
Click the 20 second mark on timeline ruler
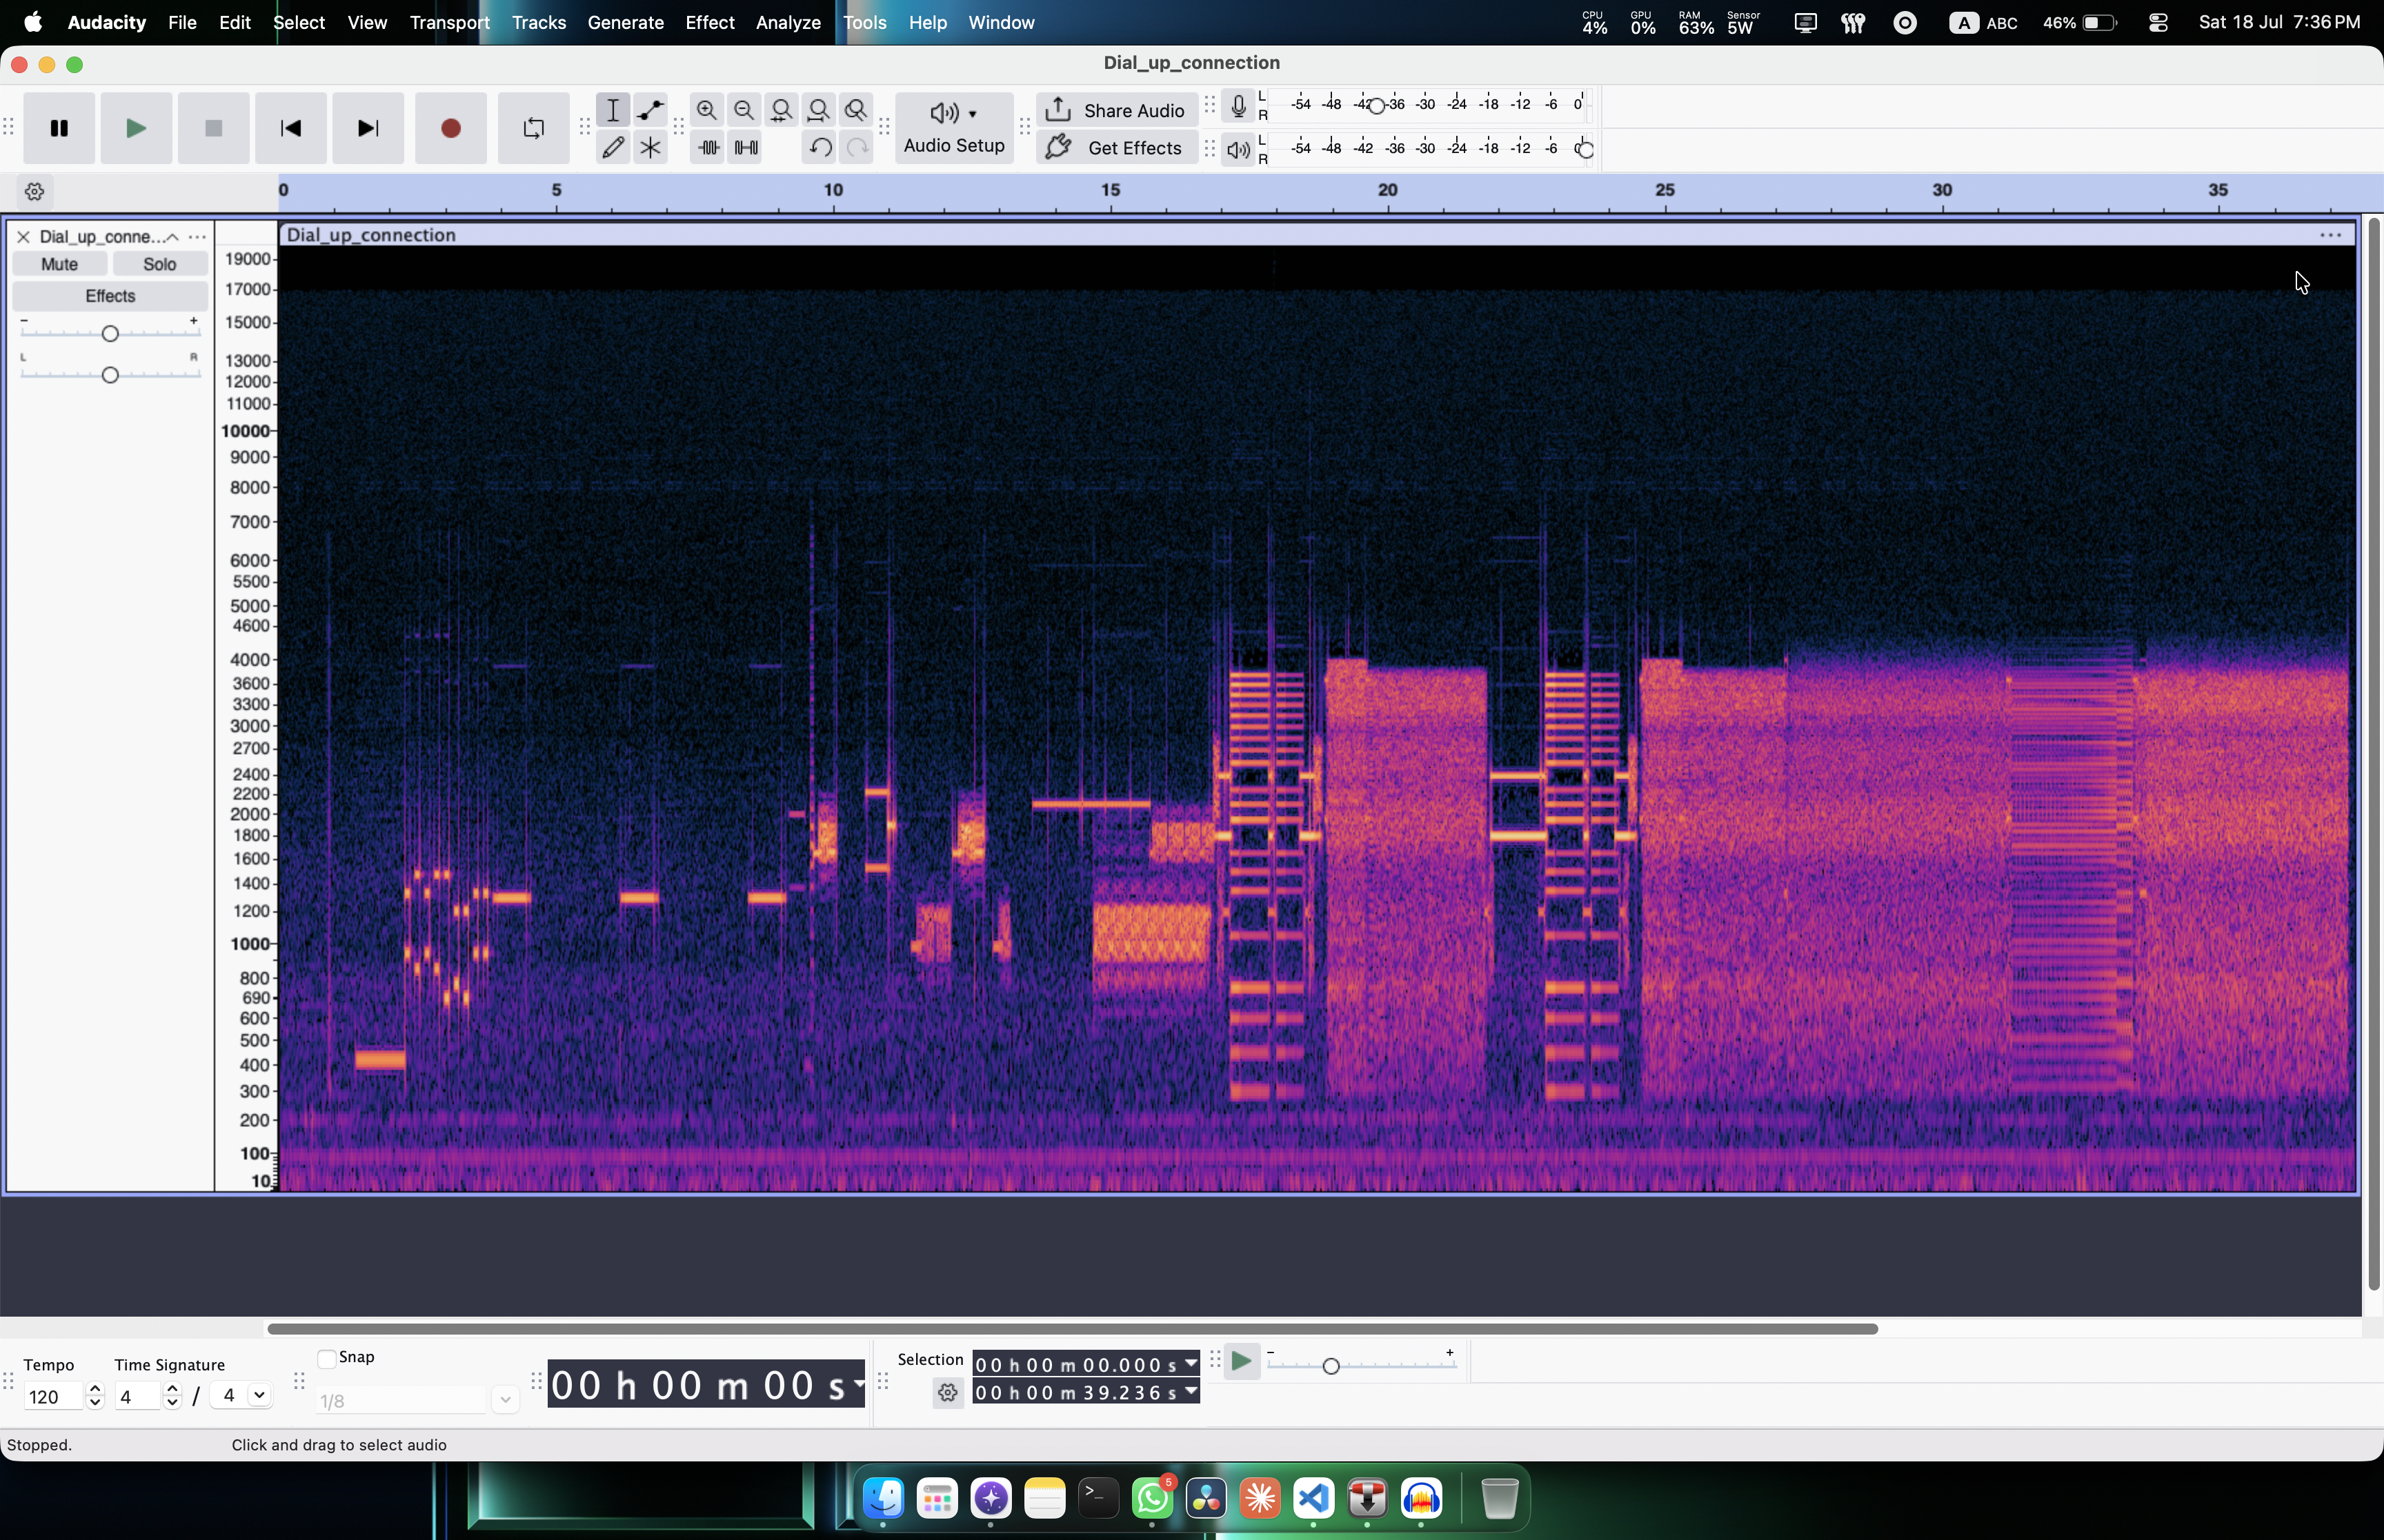click(x=1388, y=191)
